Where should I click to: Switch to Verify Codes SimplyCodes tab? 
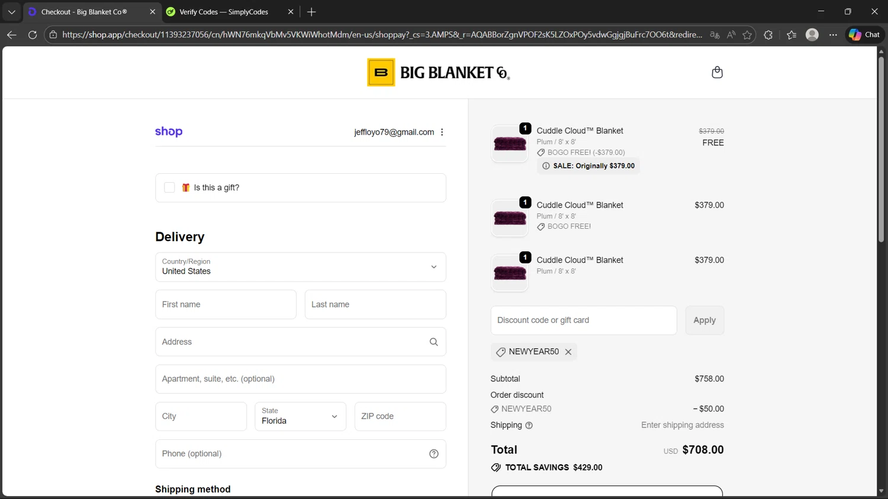click(230, 12)
